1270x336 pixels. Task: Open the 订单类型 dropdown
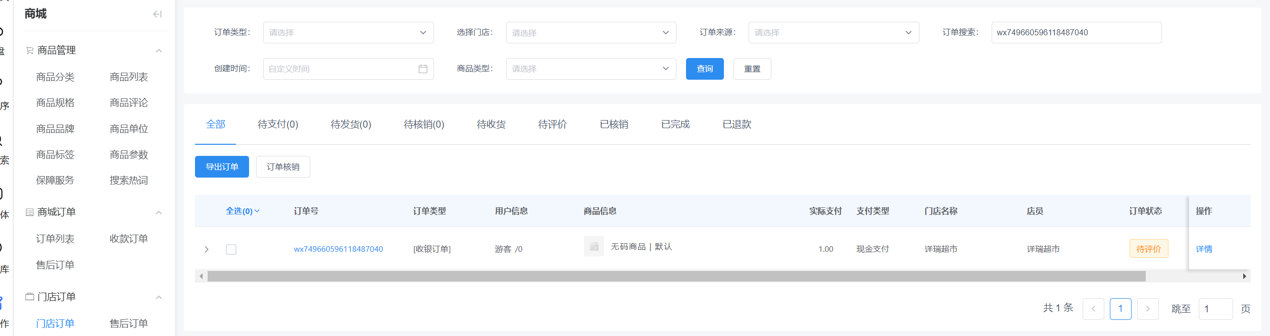click(x=348, y=32)
